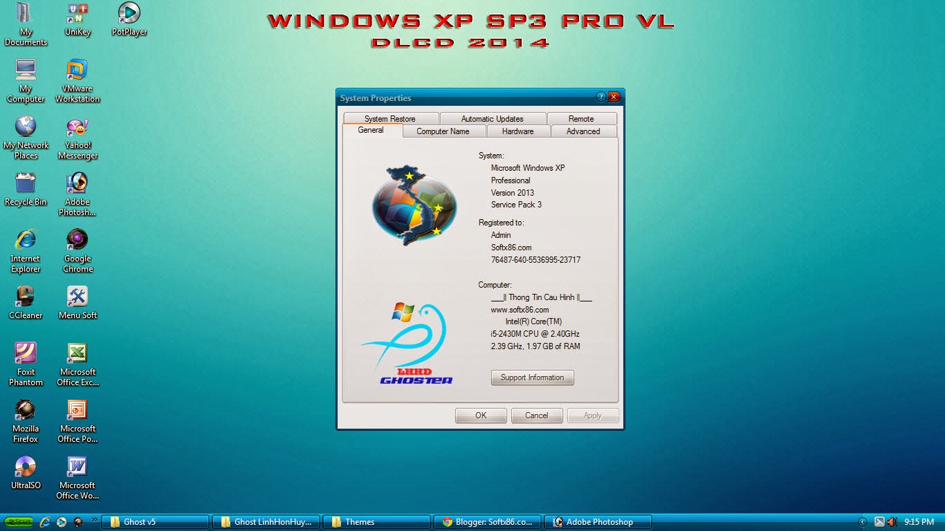Viewport: 945px width, 531px height.
Task: Open the UniKey desktop icon
Action: point(77,19)
